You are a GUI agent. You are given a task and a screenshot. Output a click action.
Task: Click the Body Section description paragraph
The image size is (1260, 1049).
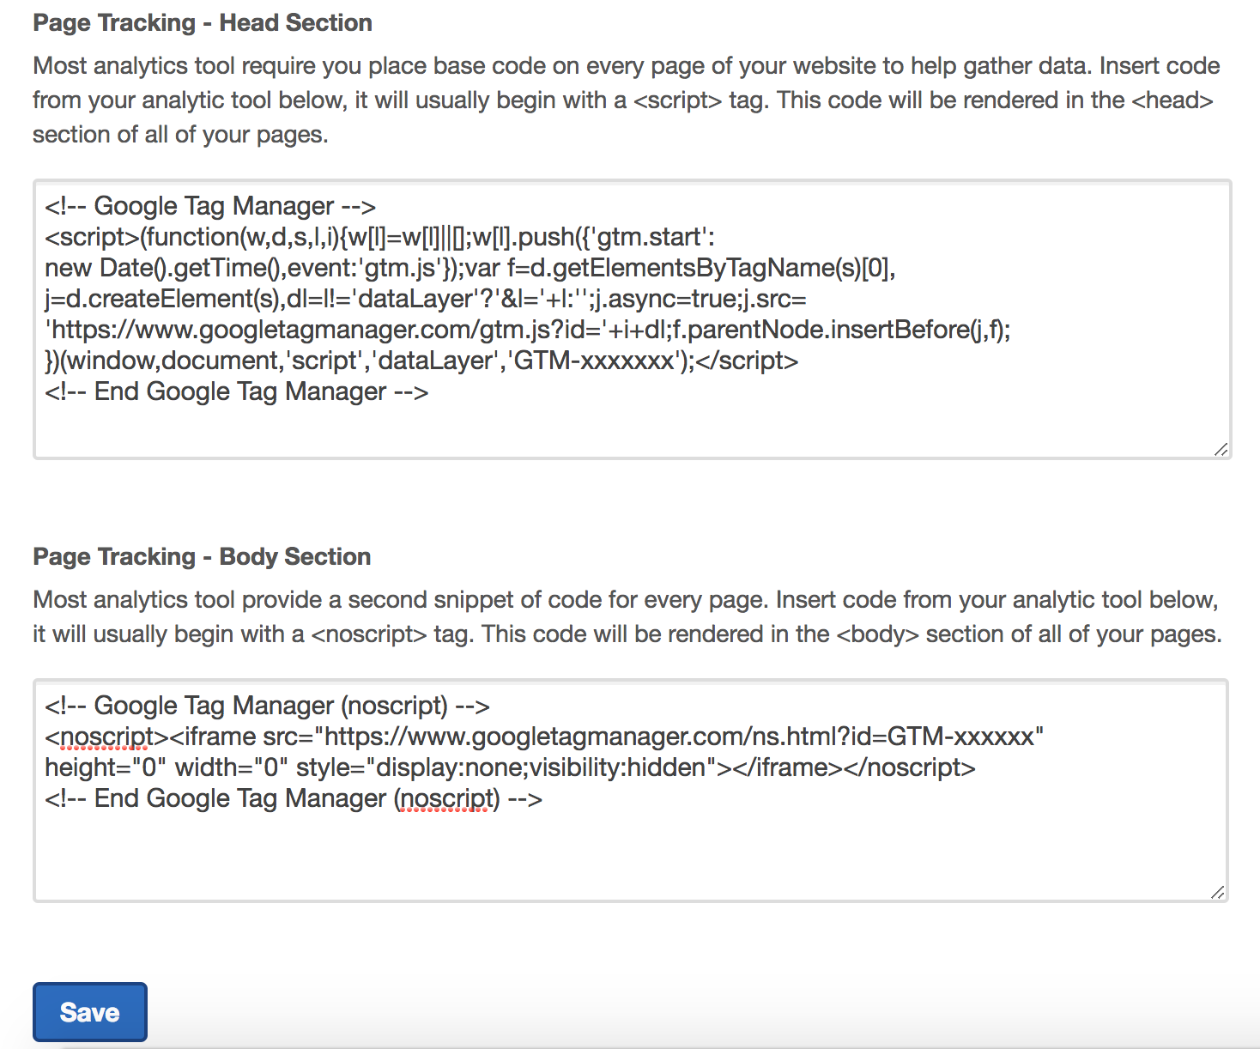pos(627,617)
